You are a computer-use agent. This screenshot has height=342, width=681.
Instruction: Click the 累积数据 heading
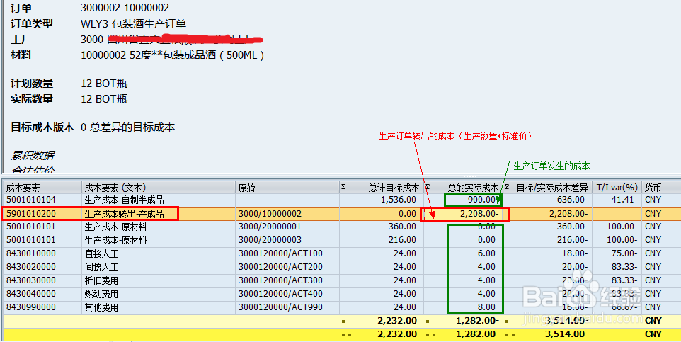pos(33,156)
